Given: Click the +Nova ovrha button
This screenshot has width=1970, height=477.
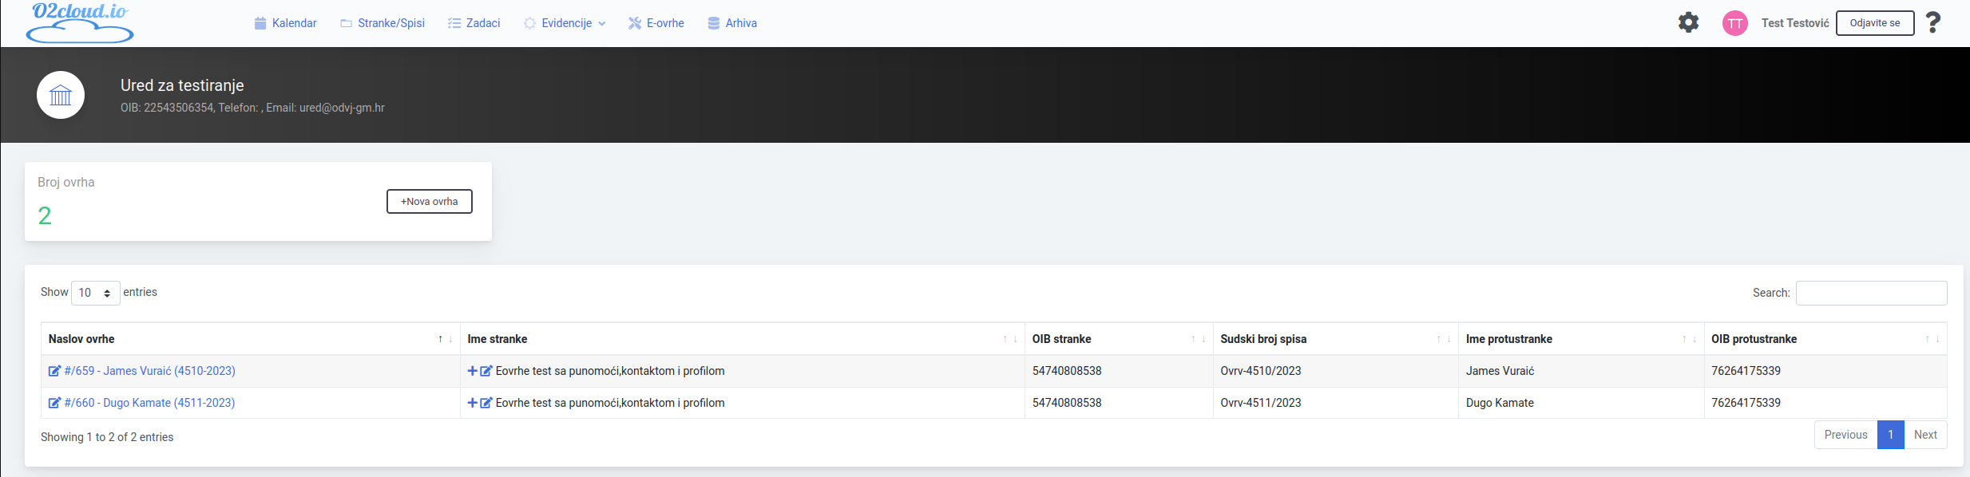Looking at the screenshot, I should point(430,202).
